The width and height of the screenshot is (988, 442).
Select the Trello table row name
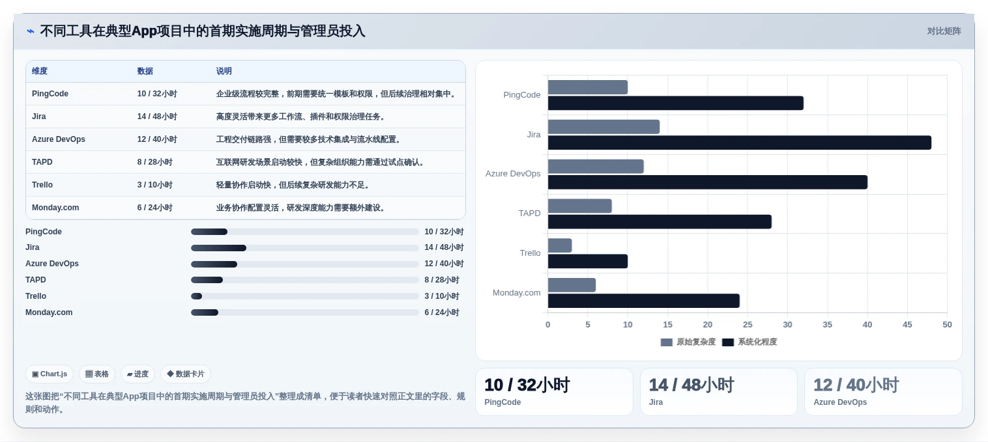click(42, 185)
